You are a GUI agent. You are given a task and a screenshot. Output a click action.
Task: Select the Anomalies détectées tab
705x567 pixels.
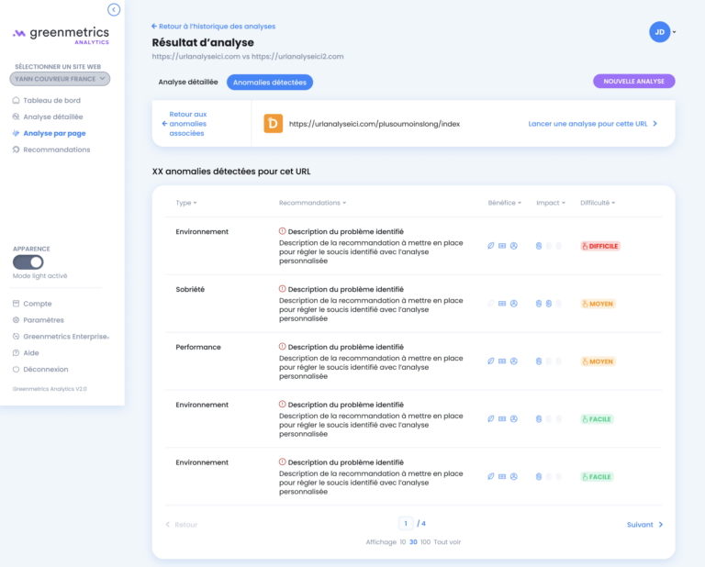(270, 83)
